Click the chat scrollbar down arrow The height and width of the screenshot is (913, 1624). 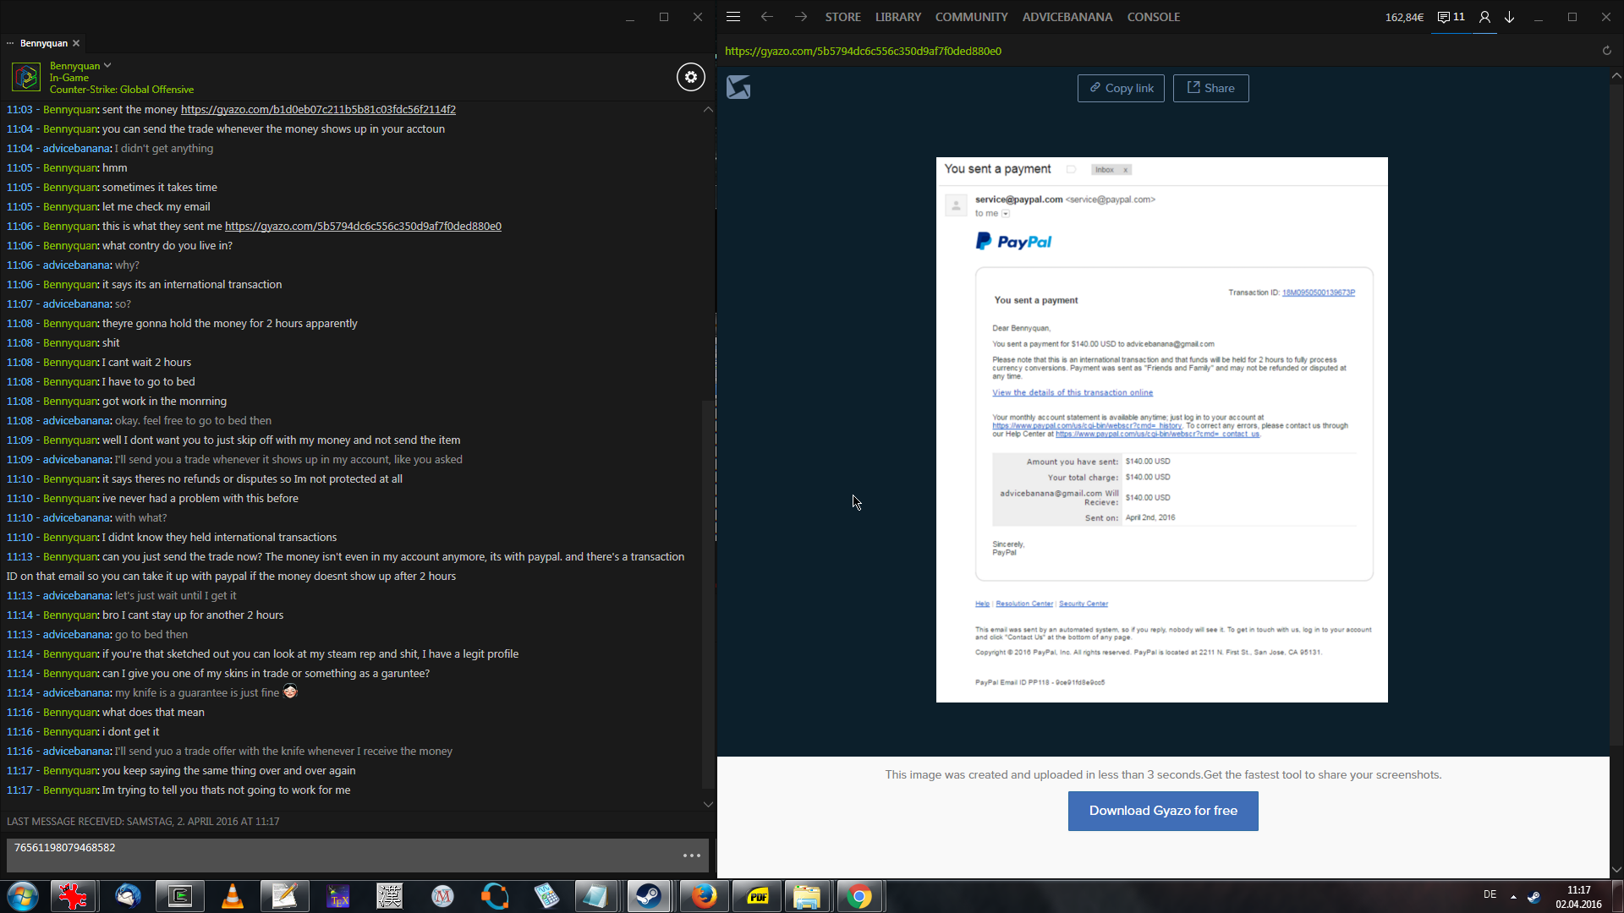708,804
